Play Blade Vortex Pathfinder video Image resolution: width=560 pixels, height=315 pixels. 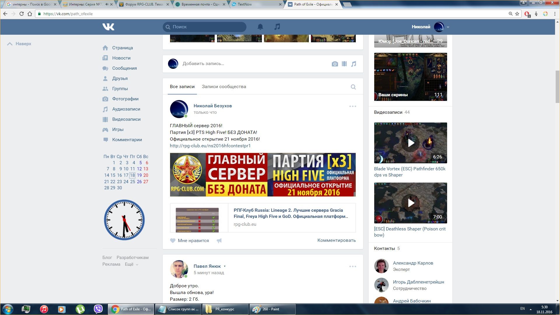point(410,143)
